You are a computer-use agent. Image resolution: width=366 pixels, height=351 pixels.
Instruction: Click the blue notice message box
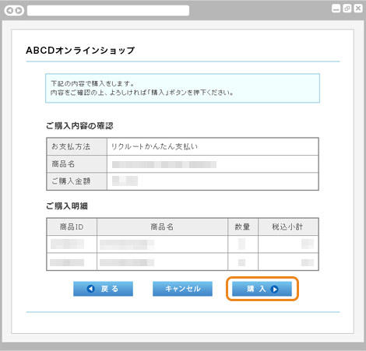tap(182, 88)
